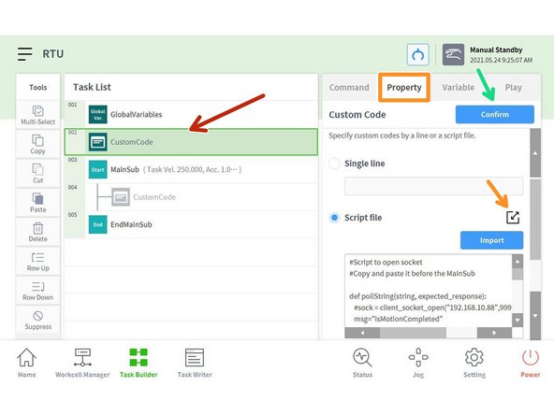This screenshot has height=415, width=554.
Task: Open Task Writer
Action: click(195, 363)
